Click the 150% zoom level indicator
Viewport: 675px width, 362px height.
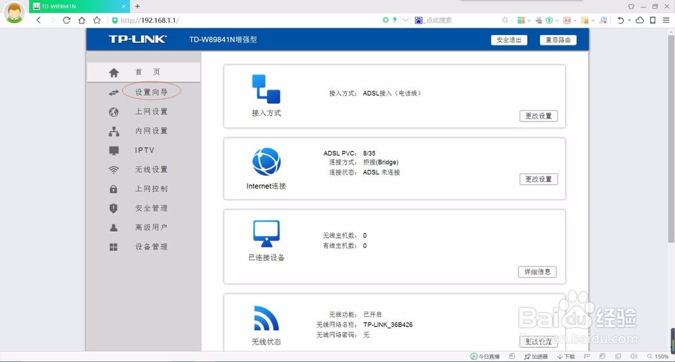coord(658,357)
